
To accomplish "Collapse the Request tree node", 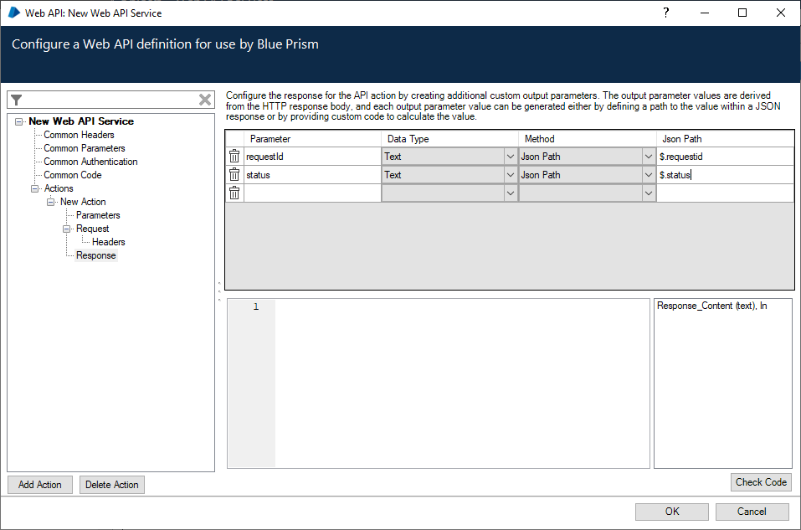I will coord(66,229).
